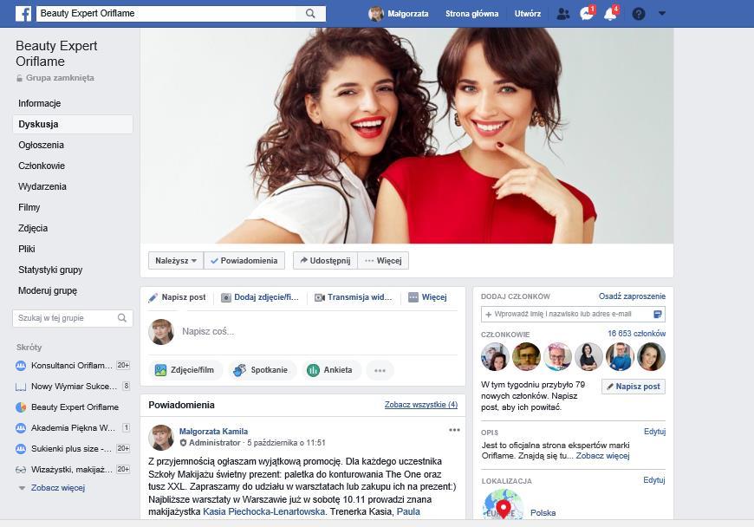Open the Ogłoszenia section
This screenshot has height=527, width=754.
coord(41,145)
